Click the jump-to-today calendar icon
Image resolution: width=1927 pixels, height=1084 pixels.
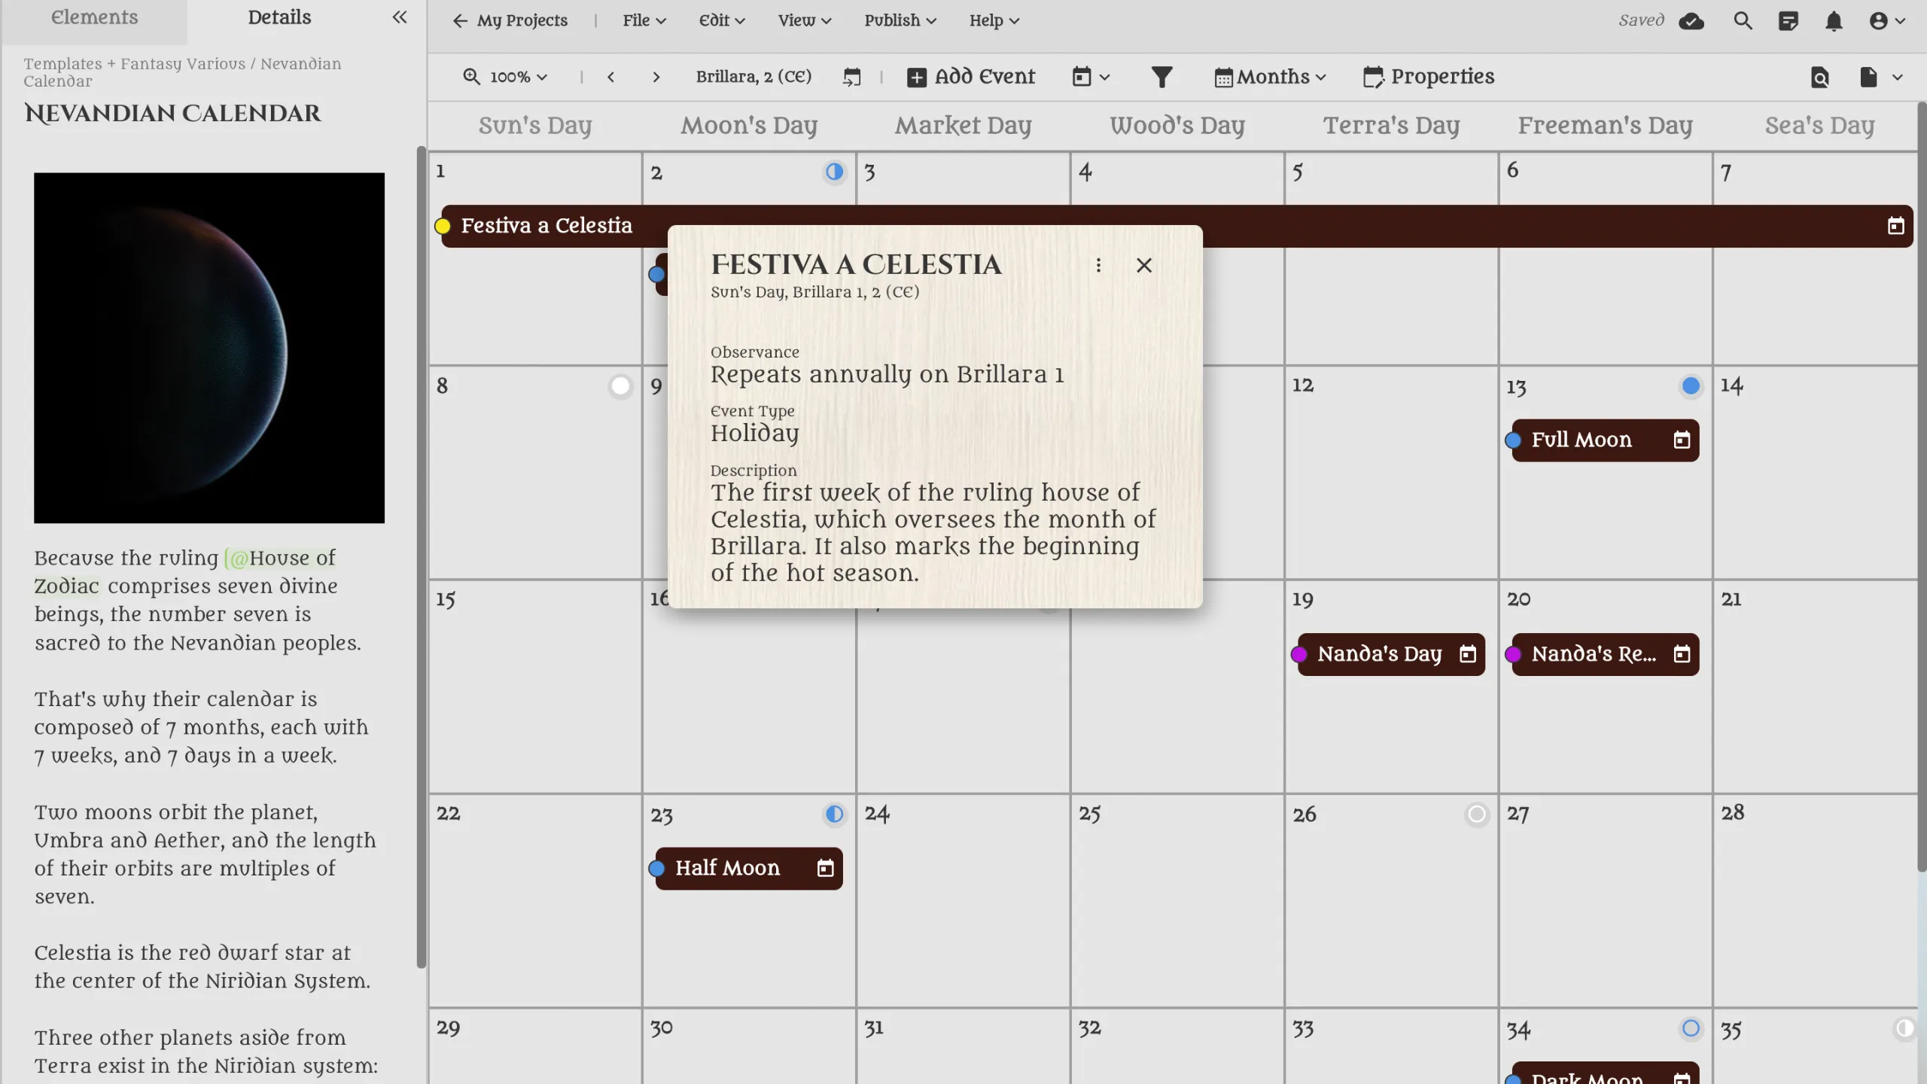click(851, 77)
